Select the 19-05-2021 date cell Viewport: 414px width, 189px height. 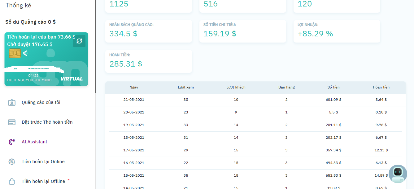134,125
